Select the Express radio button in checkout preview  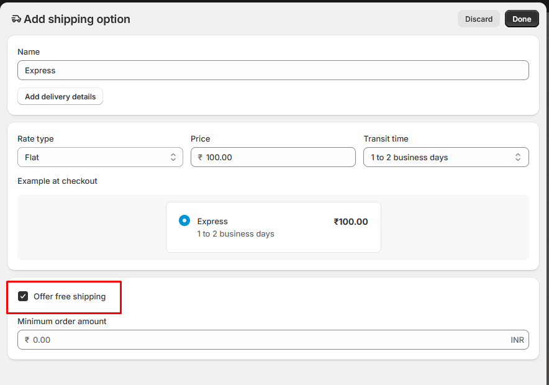pos(184,220)
